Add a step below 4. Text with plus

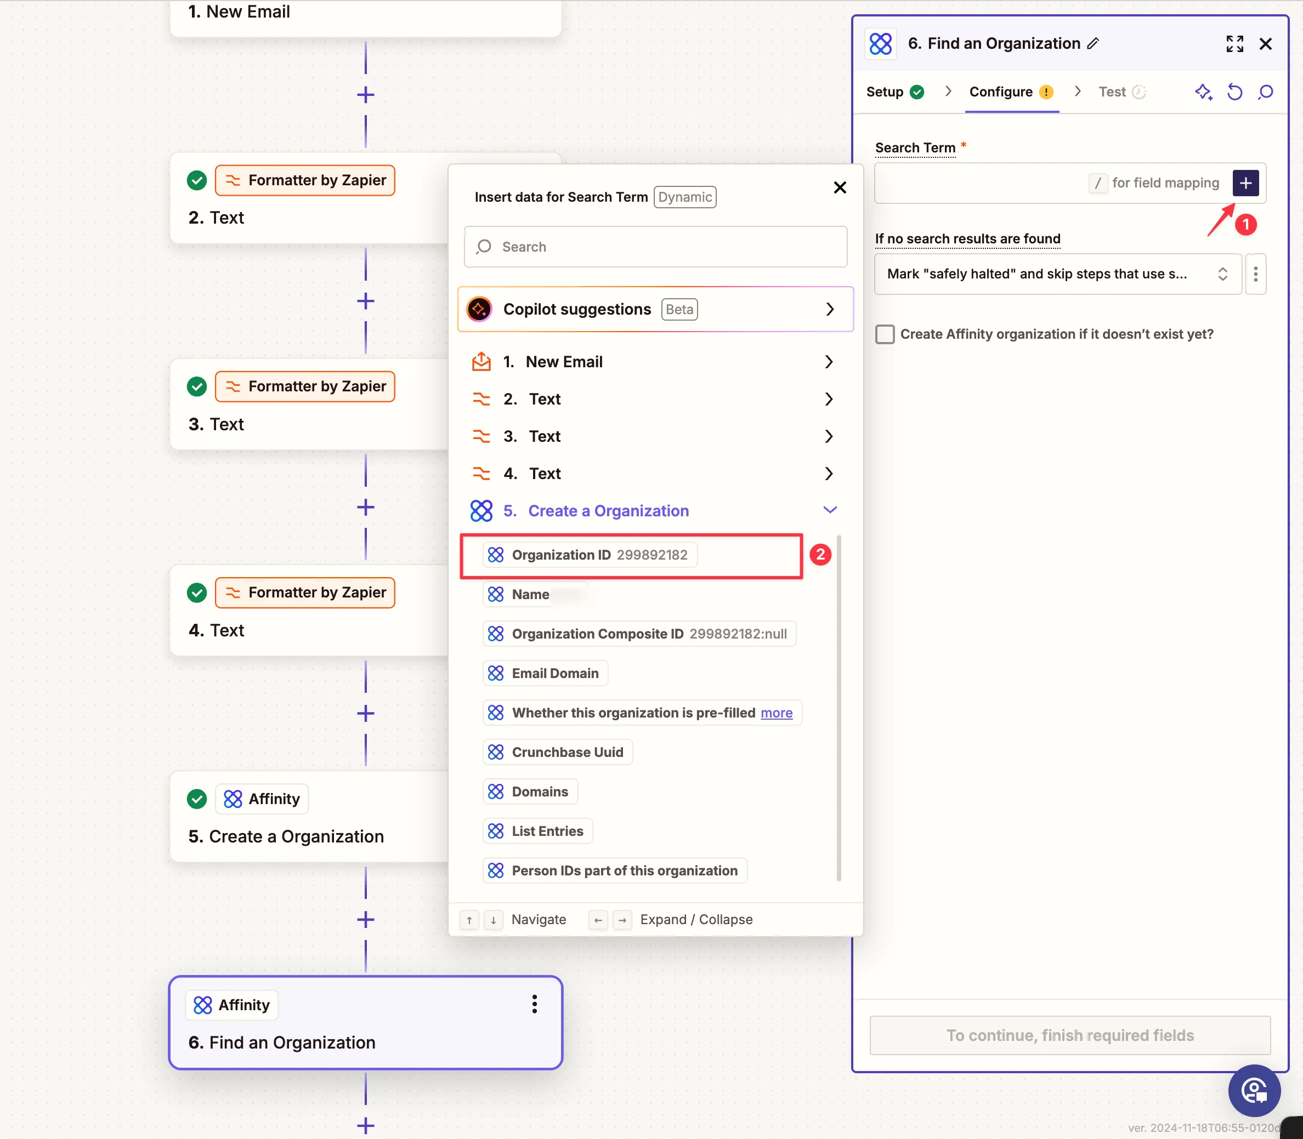coord(366,713)
